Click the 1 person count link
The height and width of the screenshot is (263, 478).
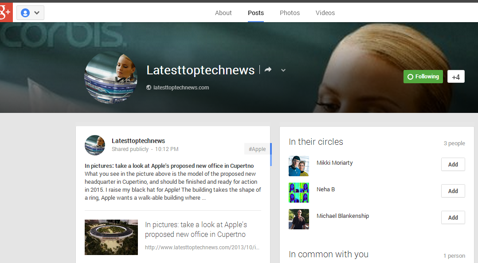pos(454,256)
